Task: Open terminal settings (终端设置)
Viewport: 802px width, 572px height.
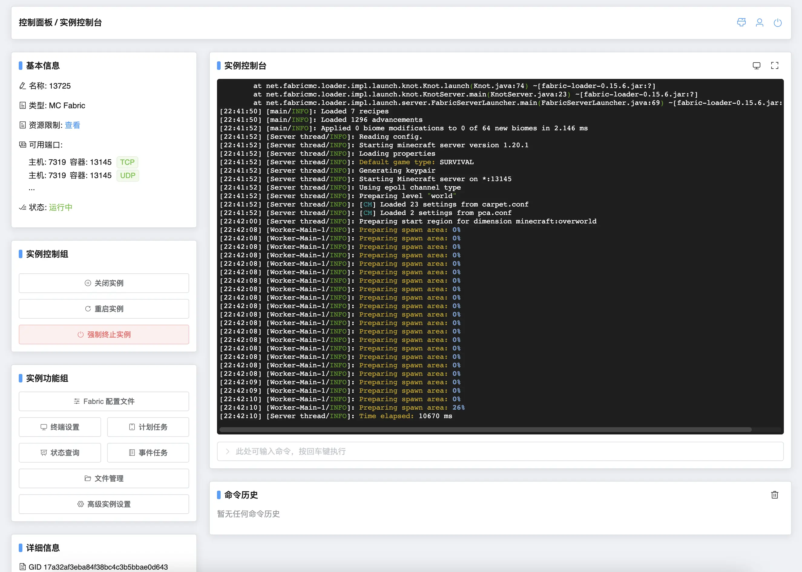Action: [x=60, y=427]
